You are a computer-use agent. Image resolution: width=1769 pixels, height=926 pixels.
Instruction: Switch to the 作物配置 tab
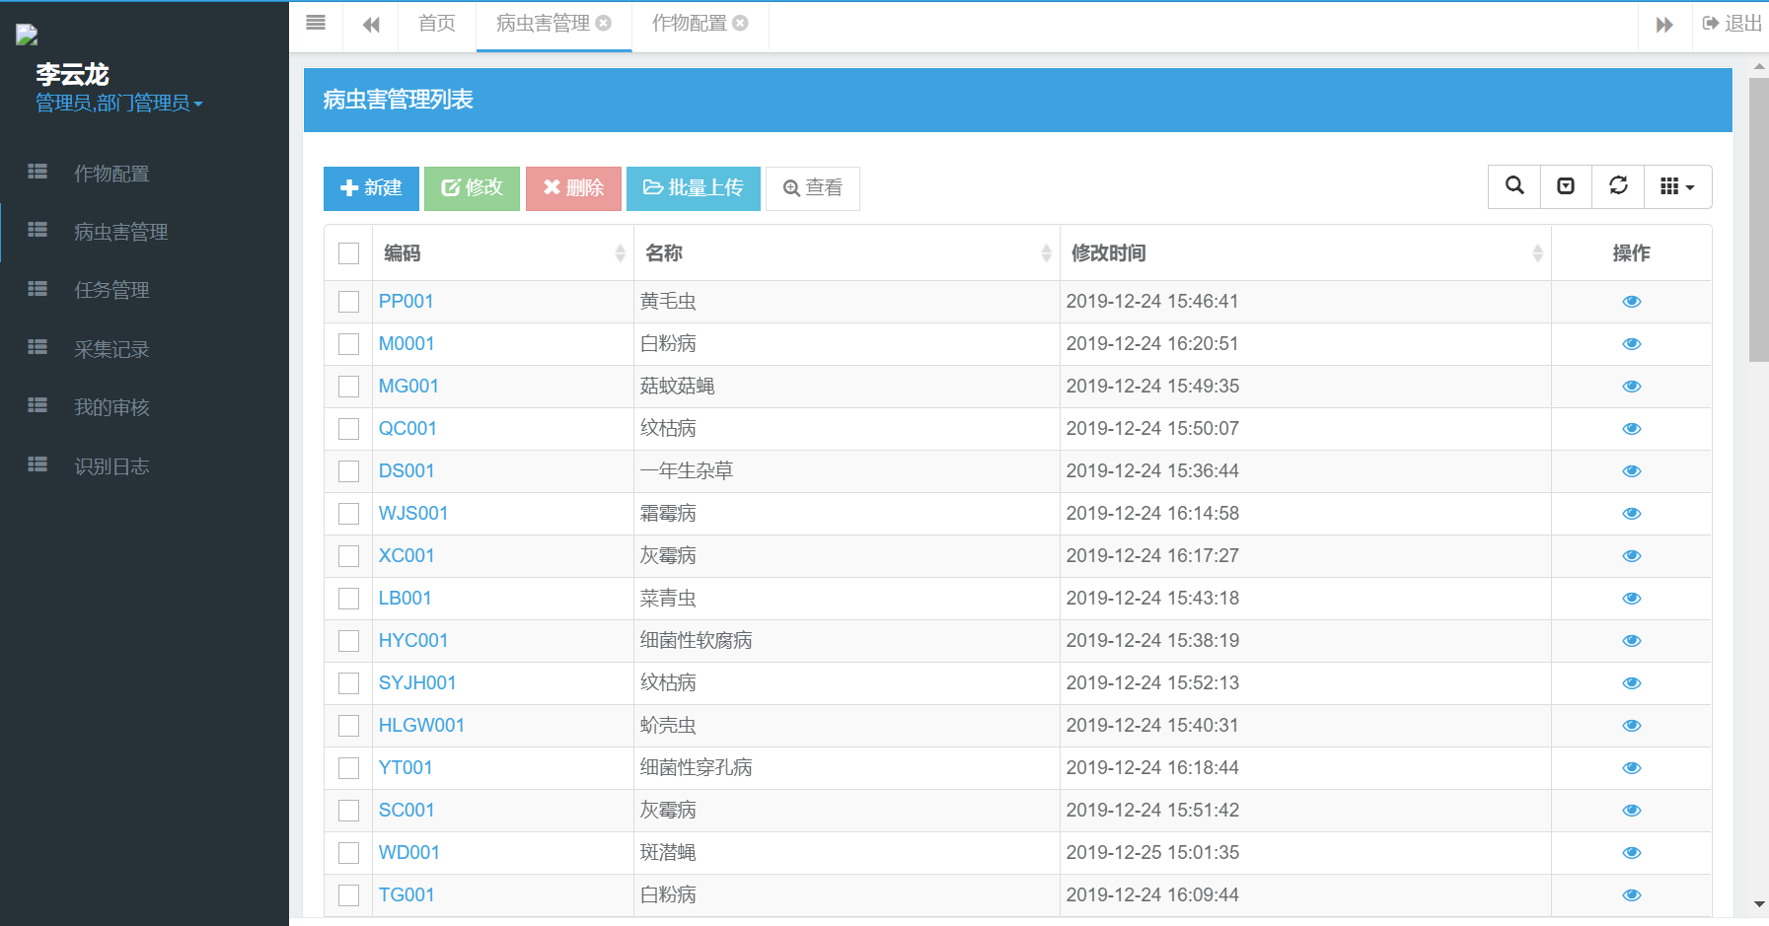(690, 24)
